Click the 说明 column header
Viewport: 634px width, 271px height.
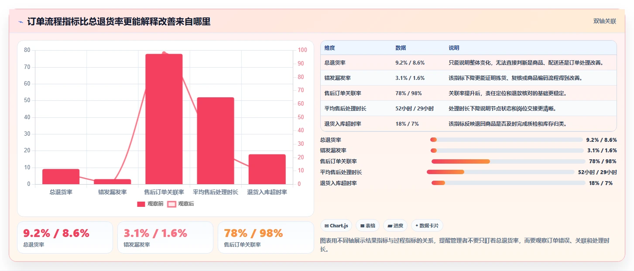pos(454,48)
